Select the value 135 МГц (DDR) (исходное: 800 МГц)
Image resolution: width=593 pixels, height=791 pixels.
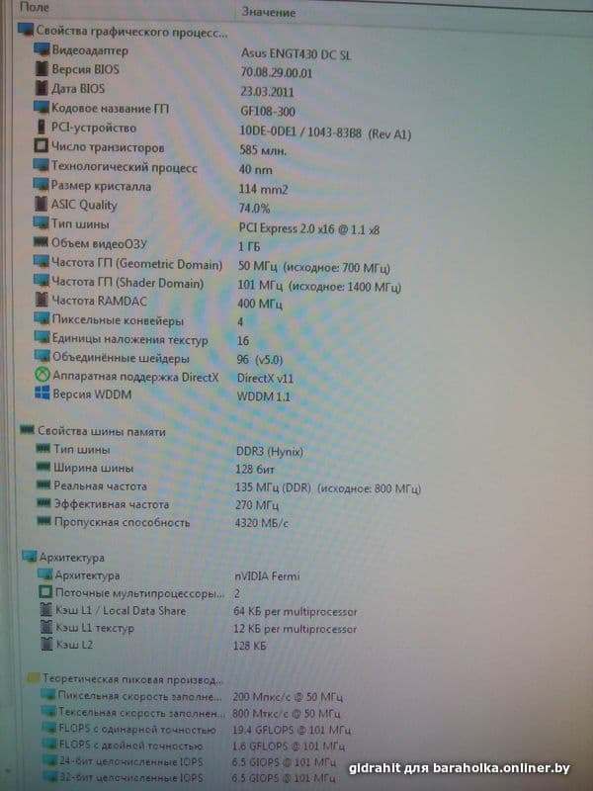(328, 488)
